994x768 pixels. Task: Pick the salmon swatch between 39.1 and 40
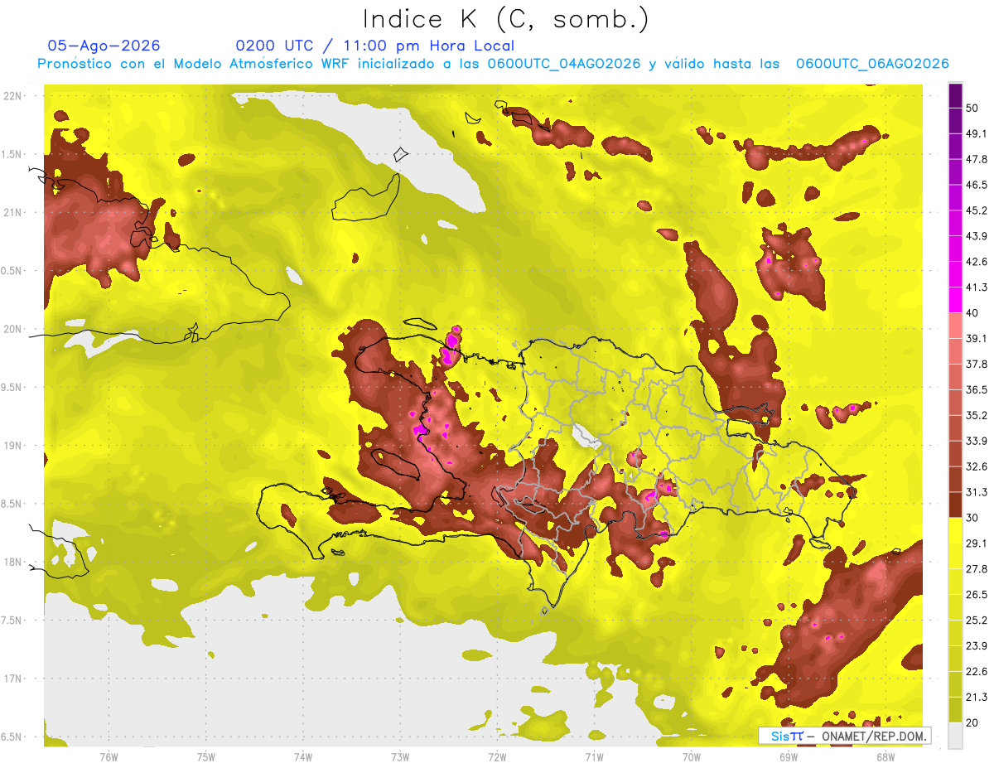click(x=955, y=326)
